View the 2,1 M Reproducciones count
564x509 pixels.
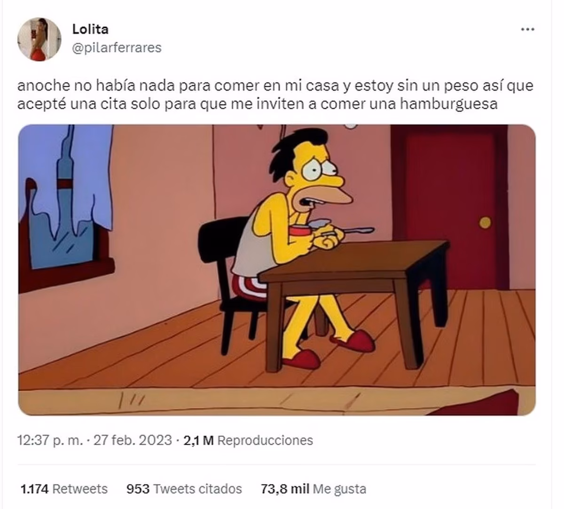click(248, 440)
